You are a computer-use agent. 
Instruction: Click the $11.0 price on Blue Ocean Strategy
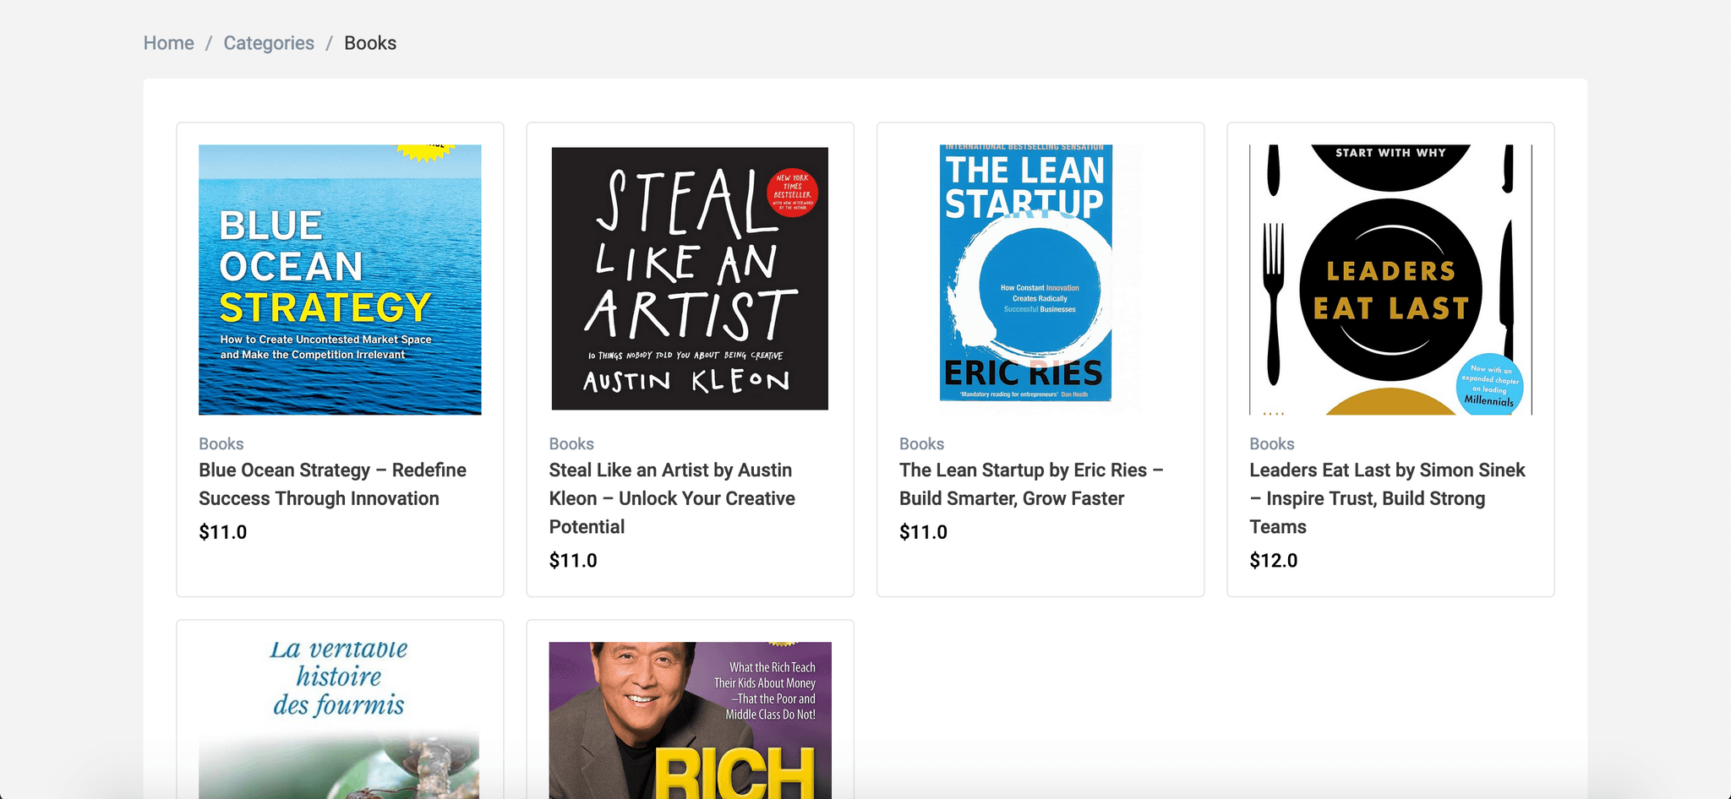point(223,532)
